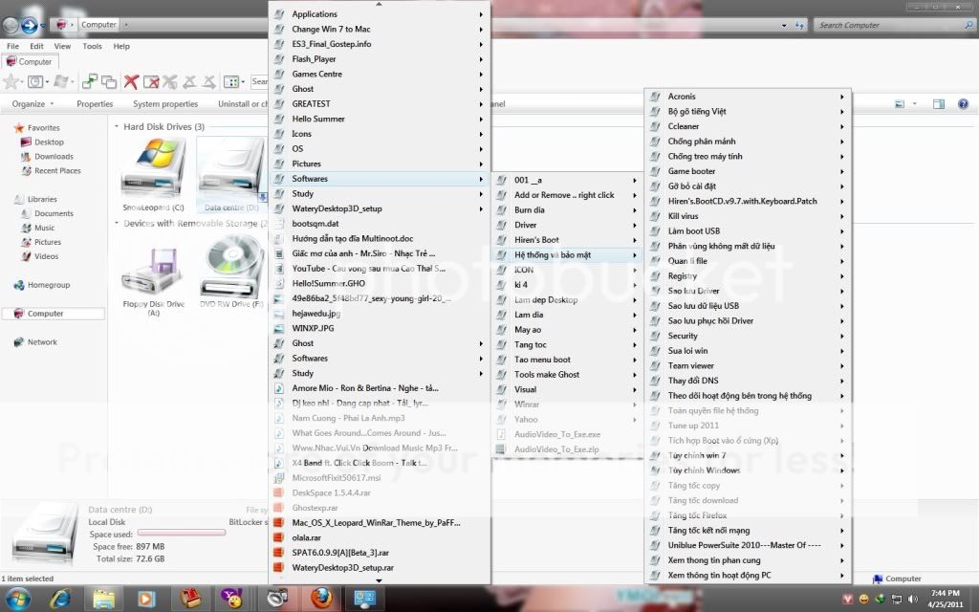This screenshot has width=979, height=612.
Task: Click the refresh arrows in address bar
Action: tap(800, 25)
